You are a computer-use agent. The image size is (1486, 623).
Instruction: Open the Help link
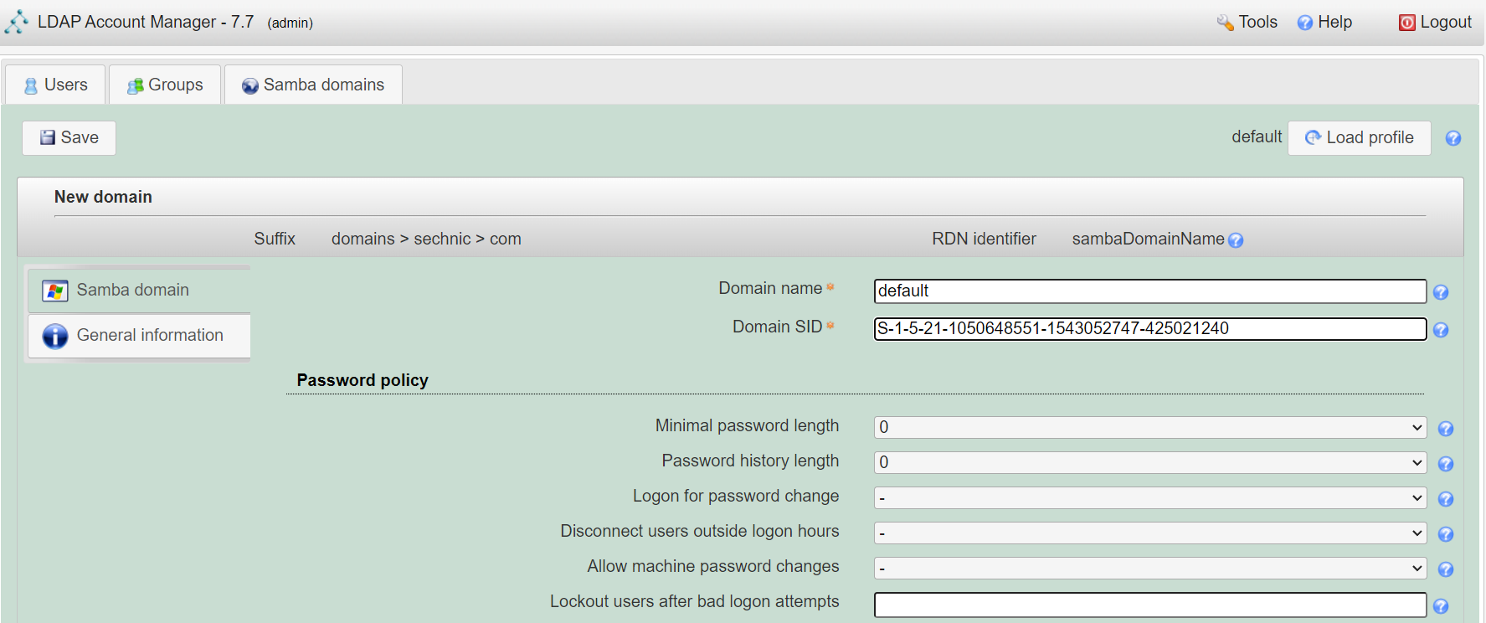click(x=1324, y=23)
